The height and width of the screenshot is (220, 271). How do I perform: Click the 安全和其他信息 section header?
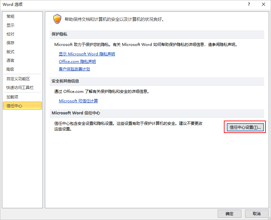click(x=157, y=81)
